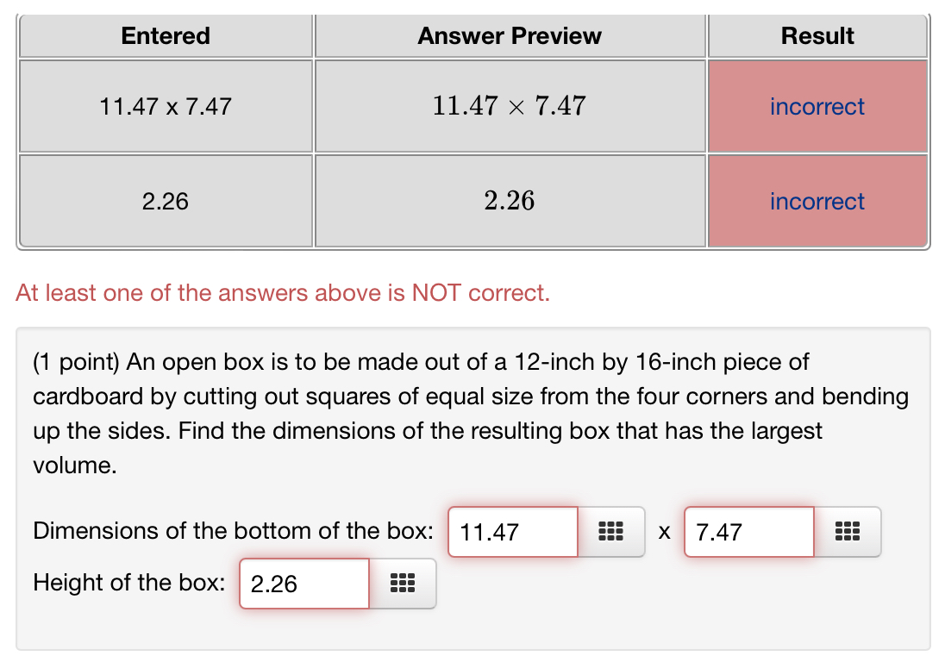This screenshot has width=945, height=656.
Task: Select the Answer Preview column header
Action: (x=509, y=35)
